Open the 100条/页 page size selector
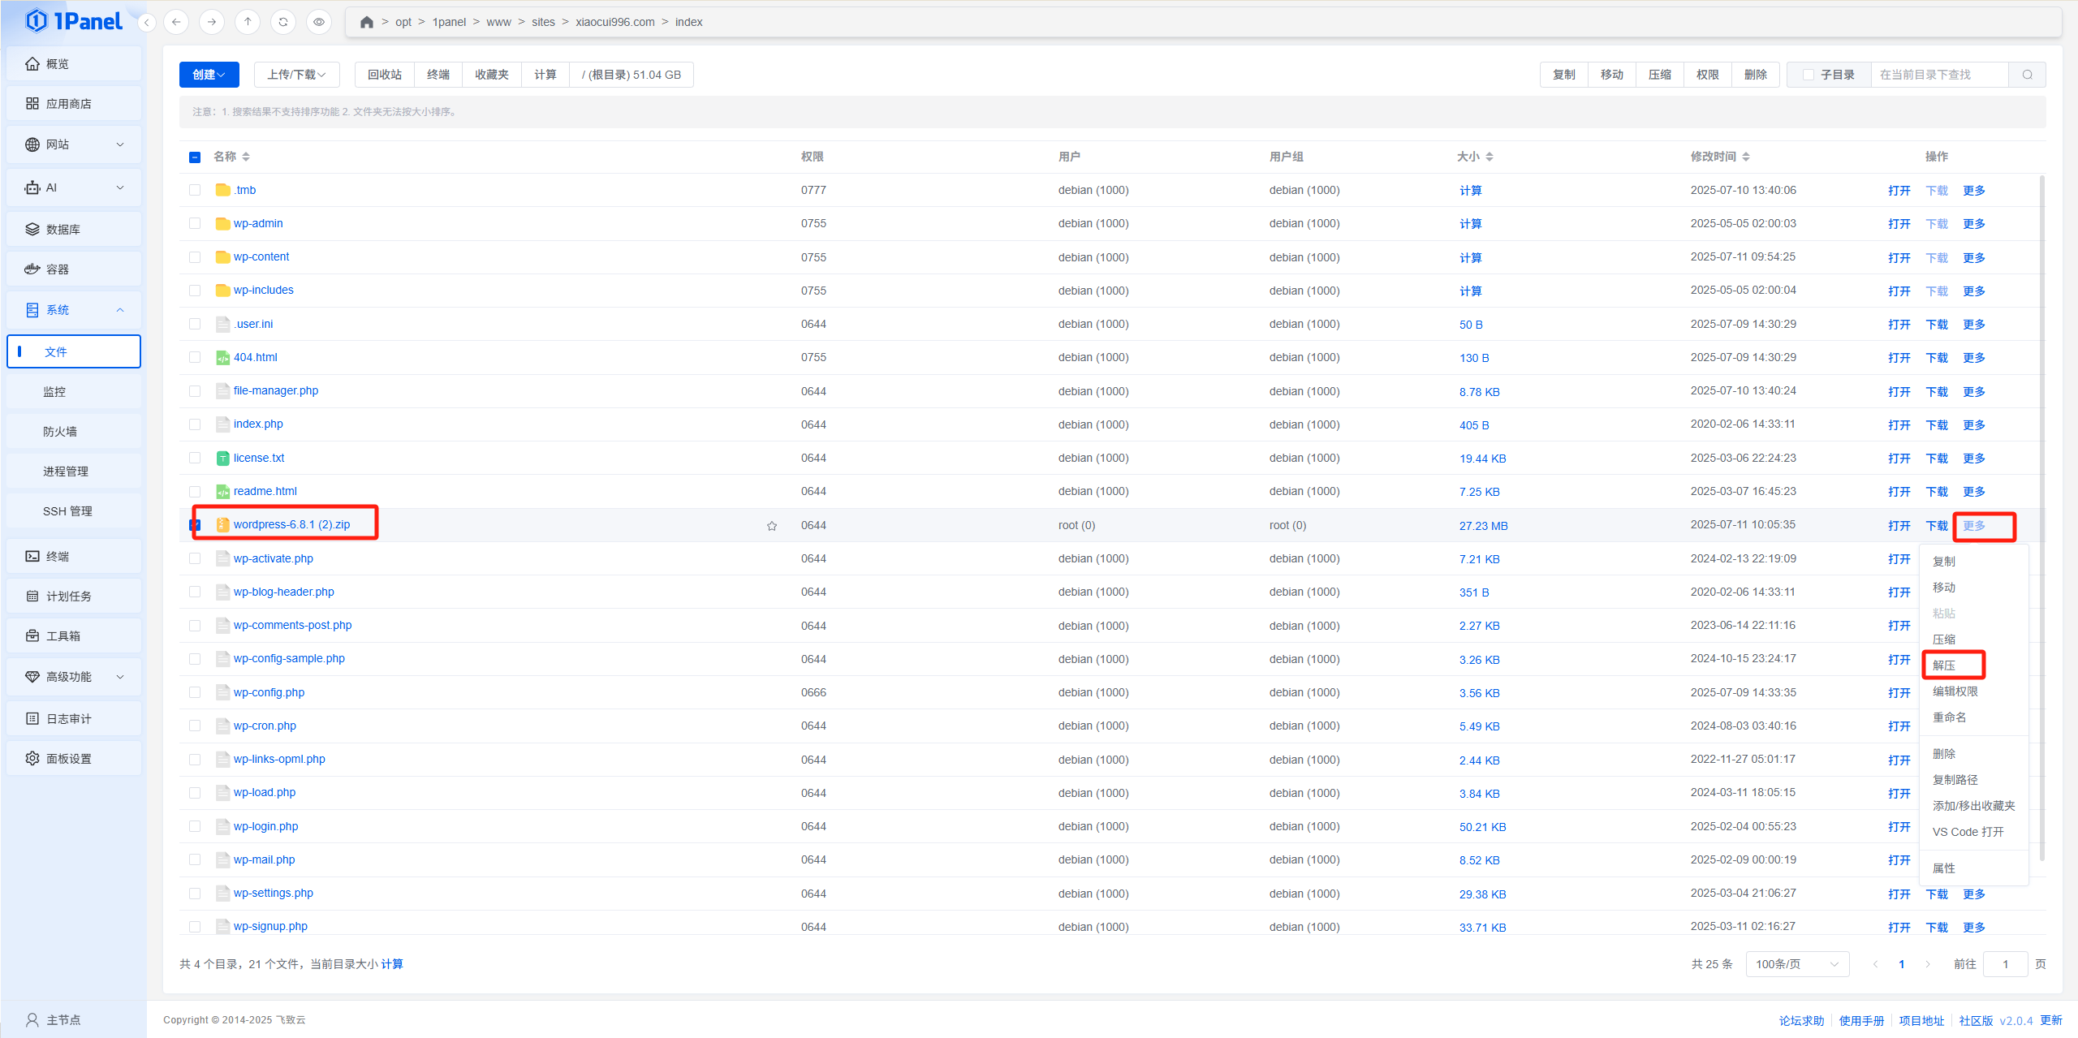The height and width of the screenshot is (1038, 2078). (1796, 964)
